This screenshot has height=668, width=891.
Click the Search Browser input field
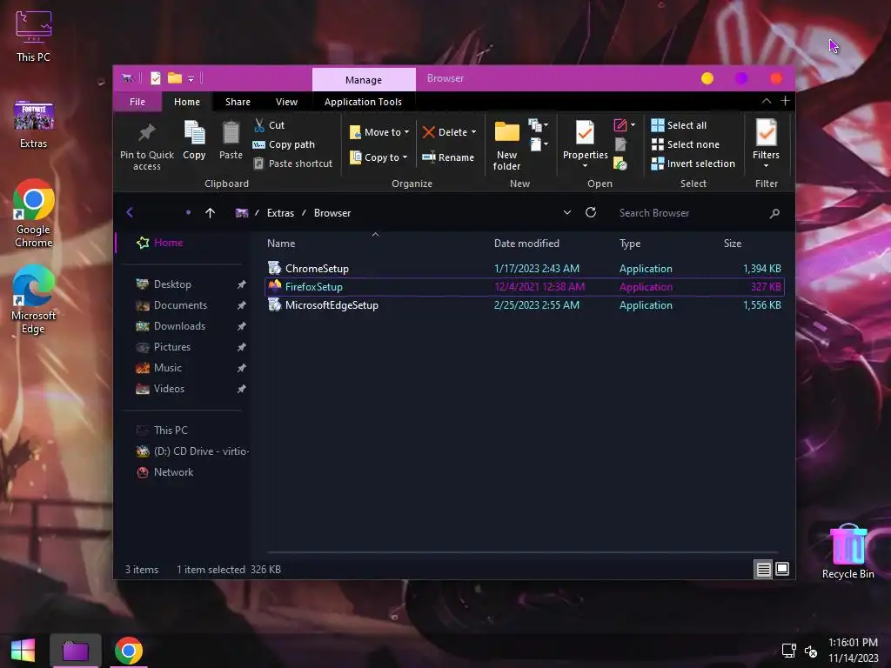tap(690, 213)
